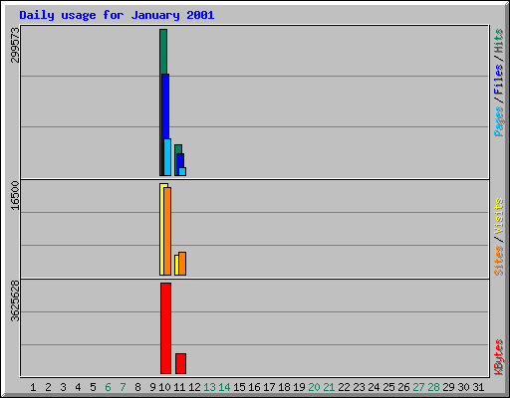Click day 9 on the x-axis
Viewport: 510px width, 398px height.
[152, 387]
